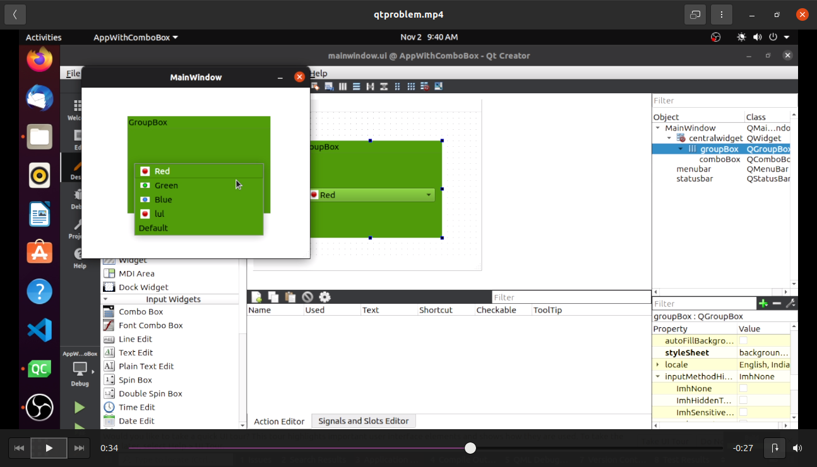Open OBS Studio from the dock
The width and height of the screenshot is (817, 467).
click(x=39, y=407)
